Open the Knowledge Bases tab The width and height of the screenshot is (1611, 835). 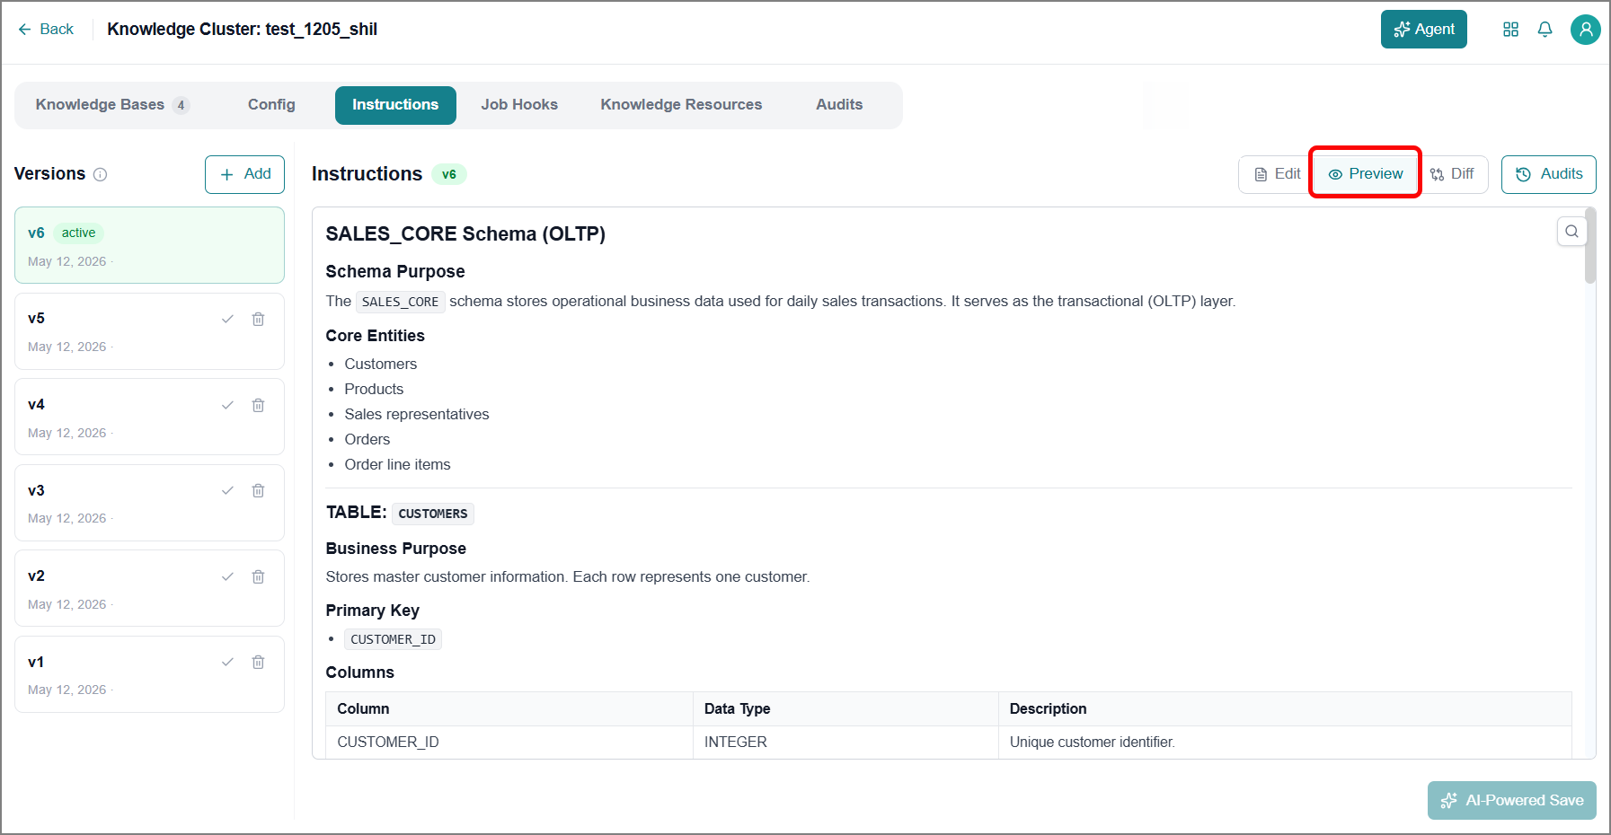coord(112,105)
